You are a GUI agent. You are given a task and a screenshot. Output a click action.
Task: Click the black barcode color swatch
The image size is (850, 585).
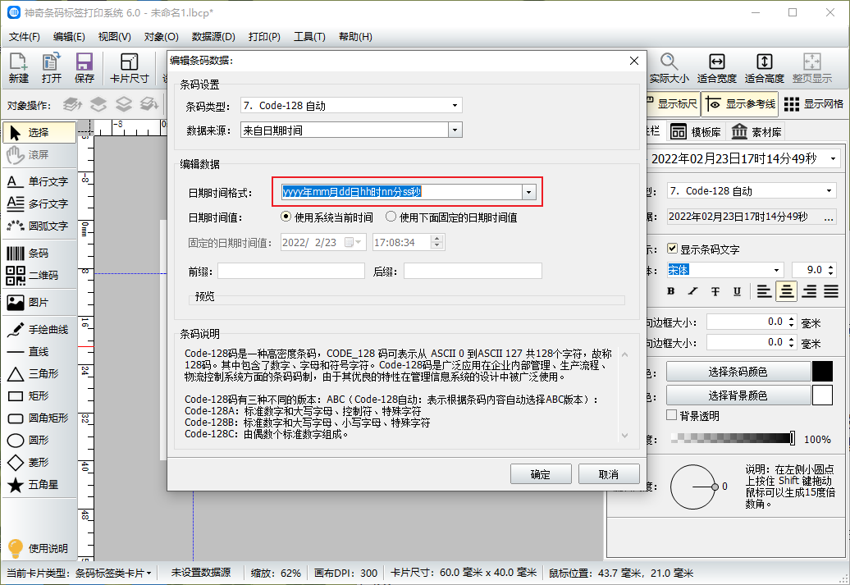822,372
